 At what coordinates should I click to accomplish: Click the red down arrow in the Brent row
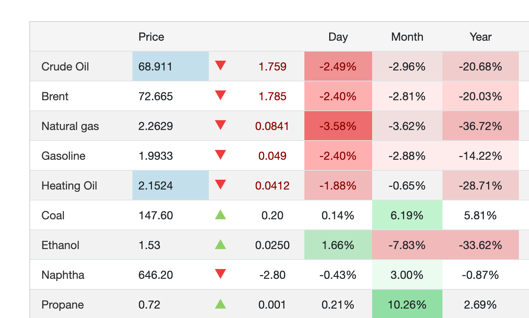click(220, 95)
